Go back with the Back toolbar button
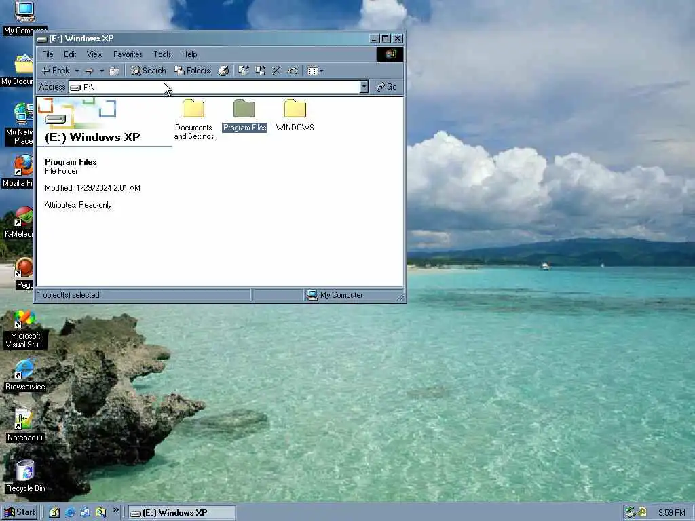Viewport: 695px width, 521px height. [x=55, y=71]
